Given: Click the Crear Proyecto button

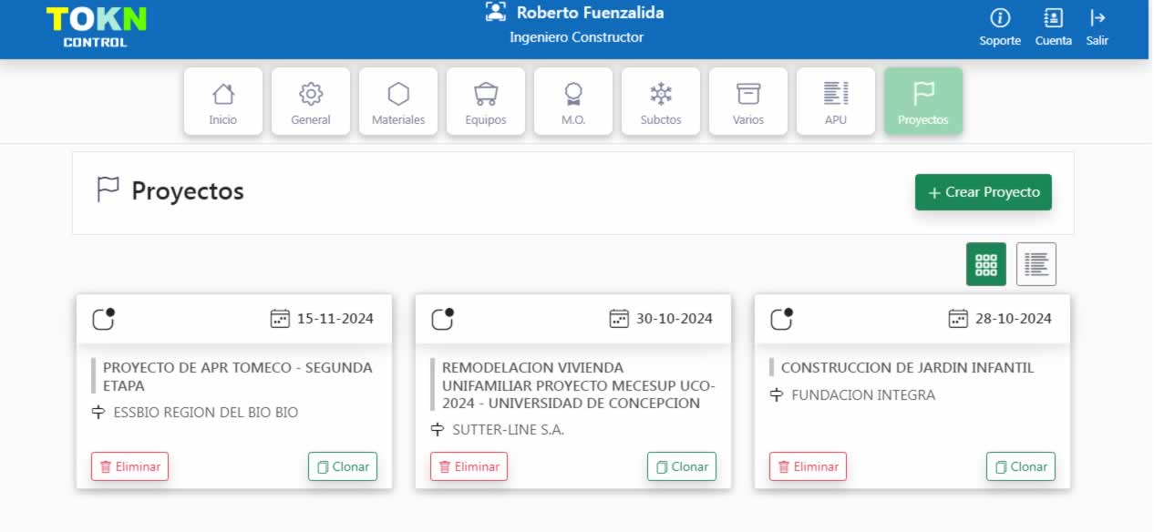Looking at the screenshot, I should (984, 192).
